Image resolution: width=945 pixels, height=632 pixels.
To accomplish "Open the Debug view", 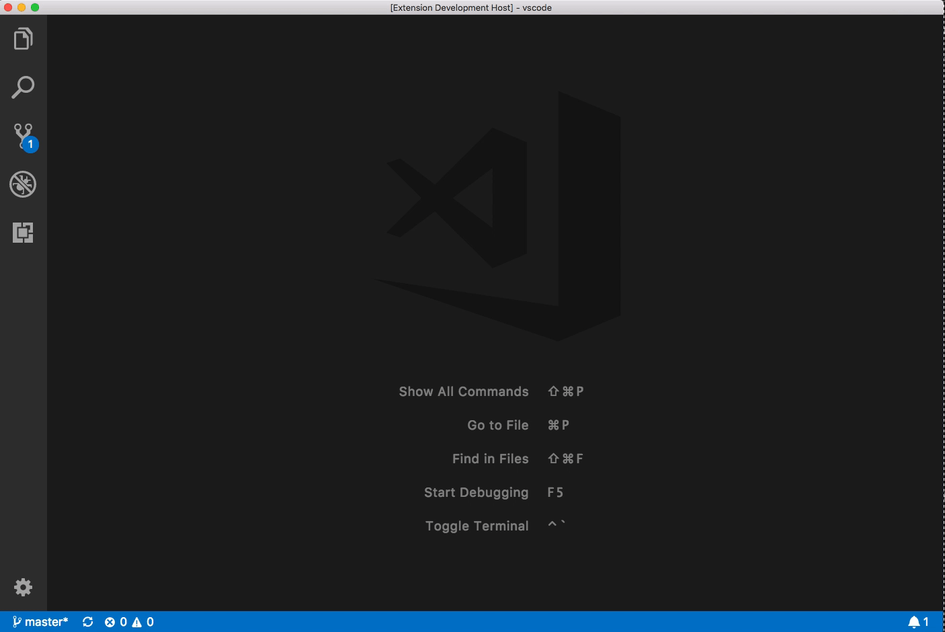I will pyautogui.click(x=23, y=184).
